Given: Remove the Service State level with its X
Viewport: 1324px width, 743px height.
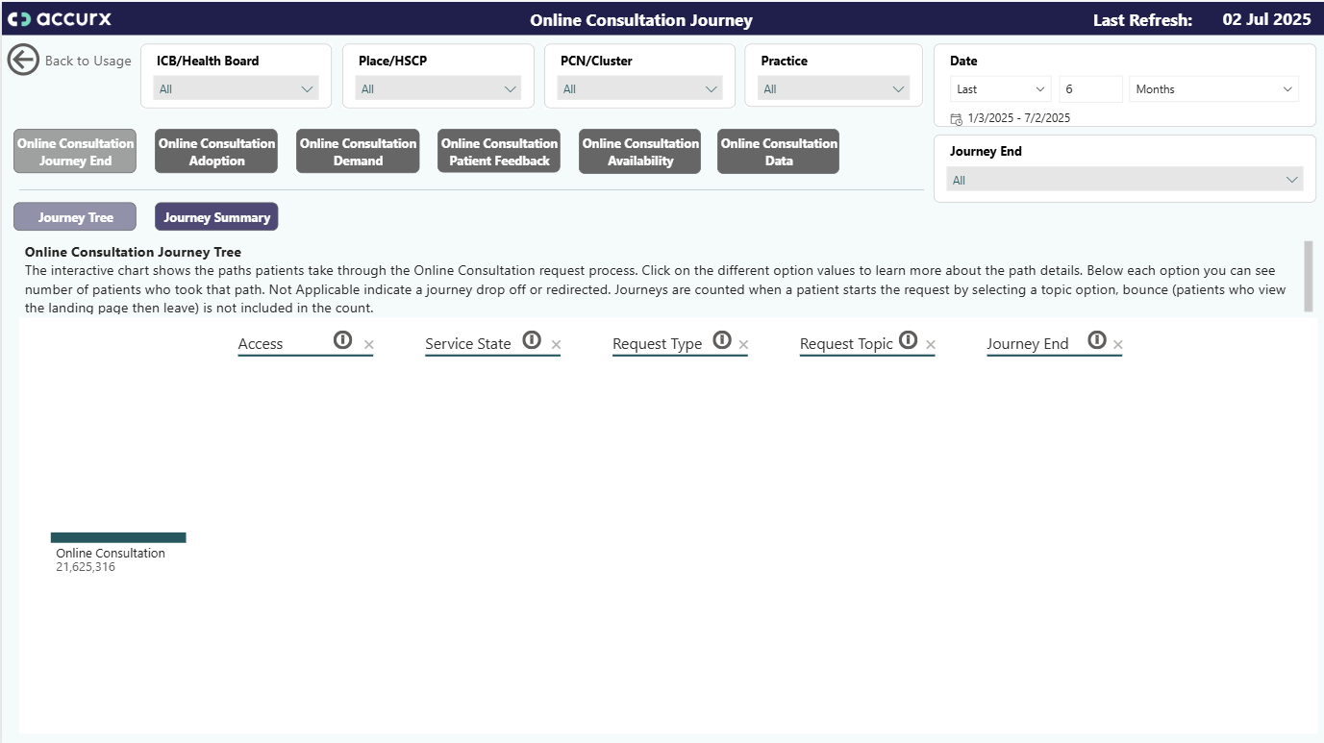Looking at the screenshot, I should pyautogui.click(x=556, y=345).
